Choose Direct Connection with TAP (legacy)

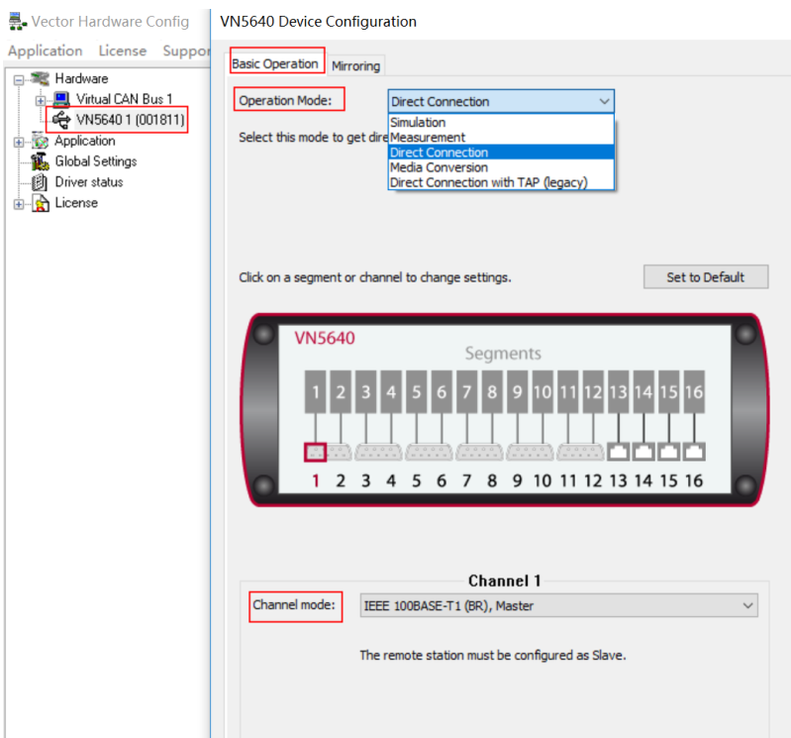tap(502, 182)
